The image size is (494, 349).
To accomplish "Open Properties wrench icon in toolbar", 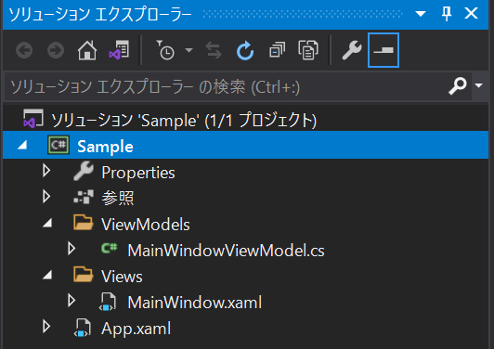I will (352, 50).
